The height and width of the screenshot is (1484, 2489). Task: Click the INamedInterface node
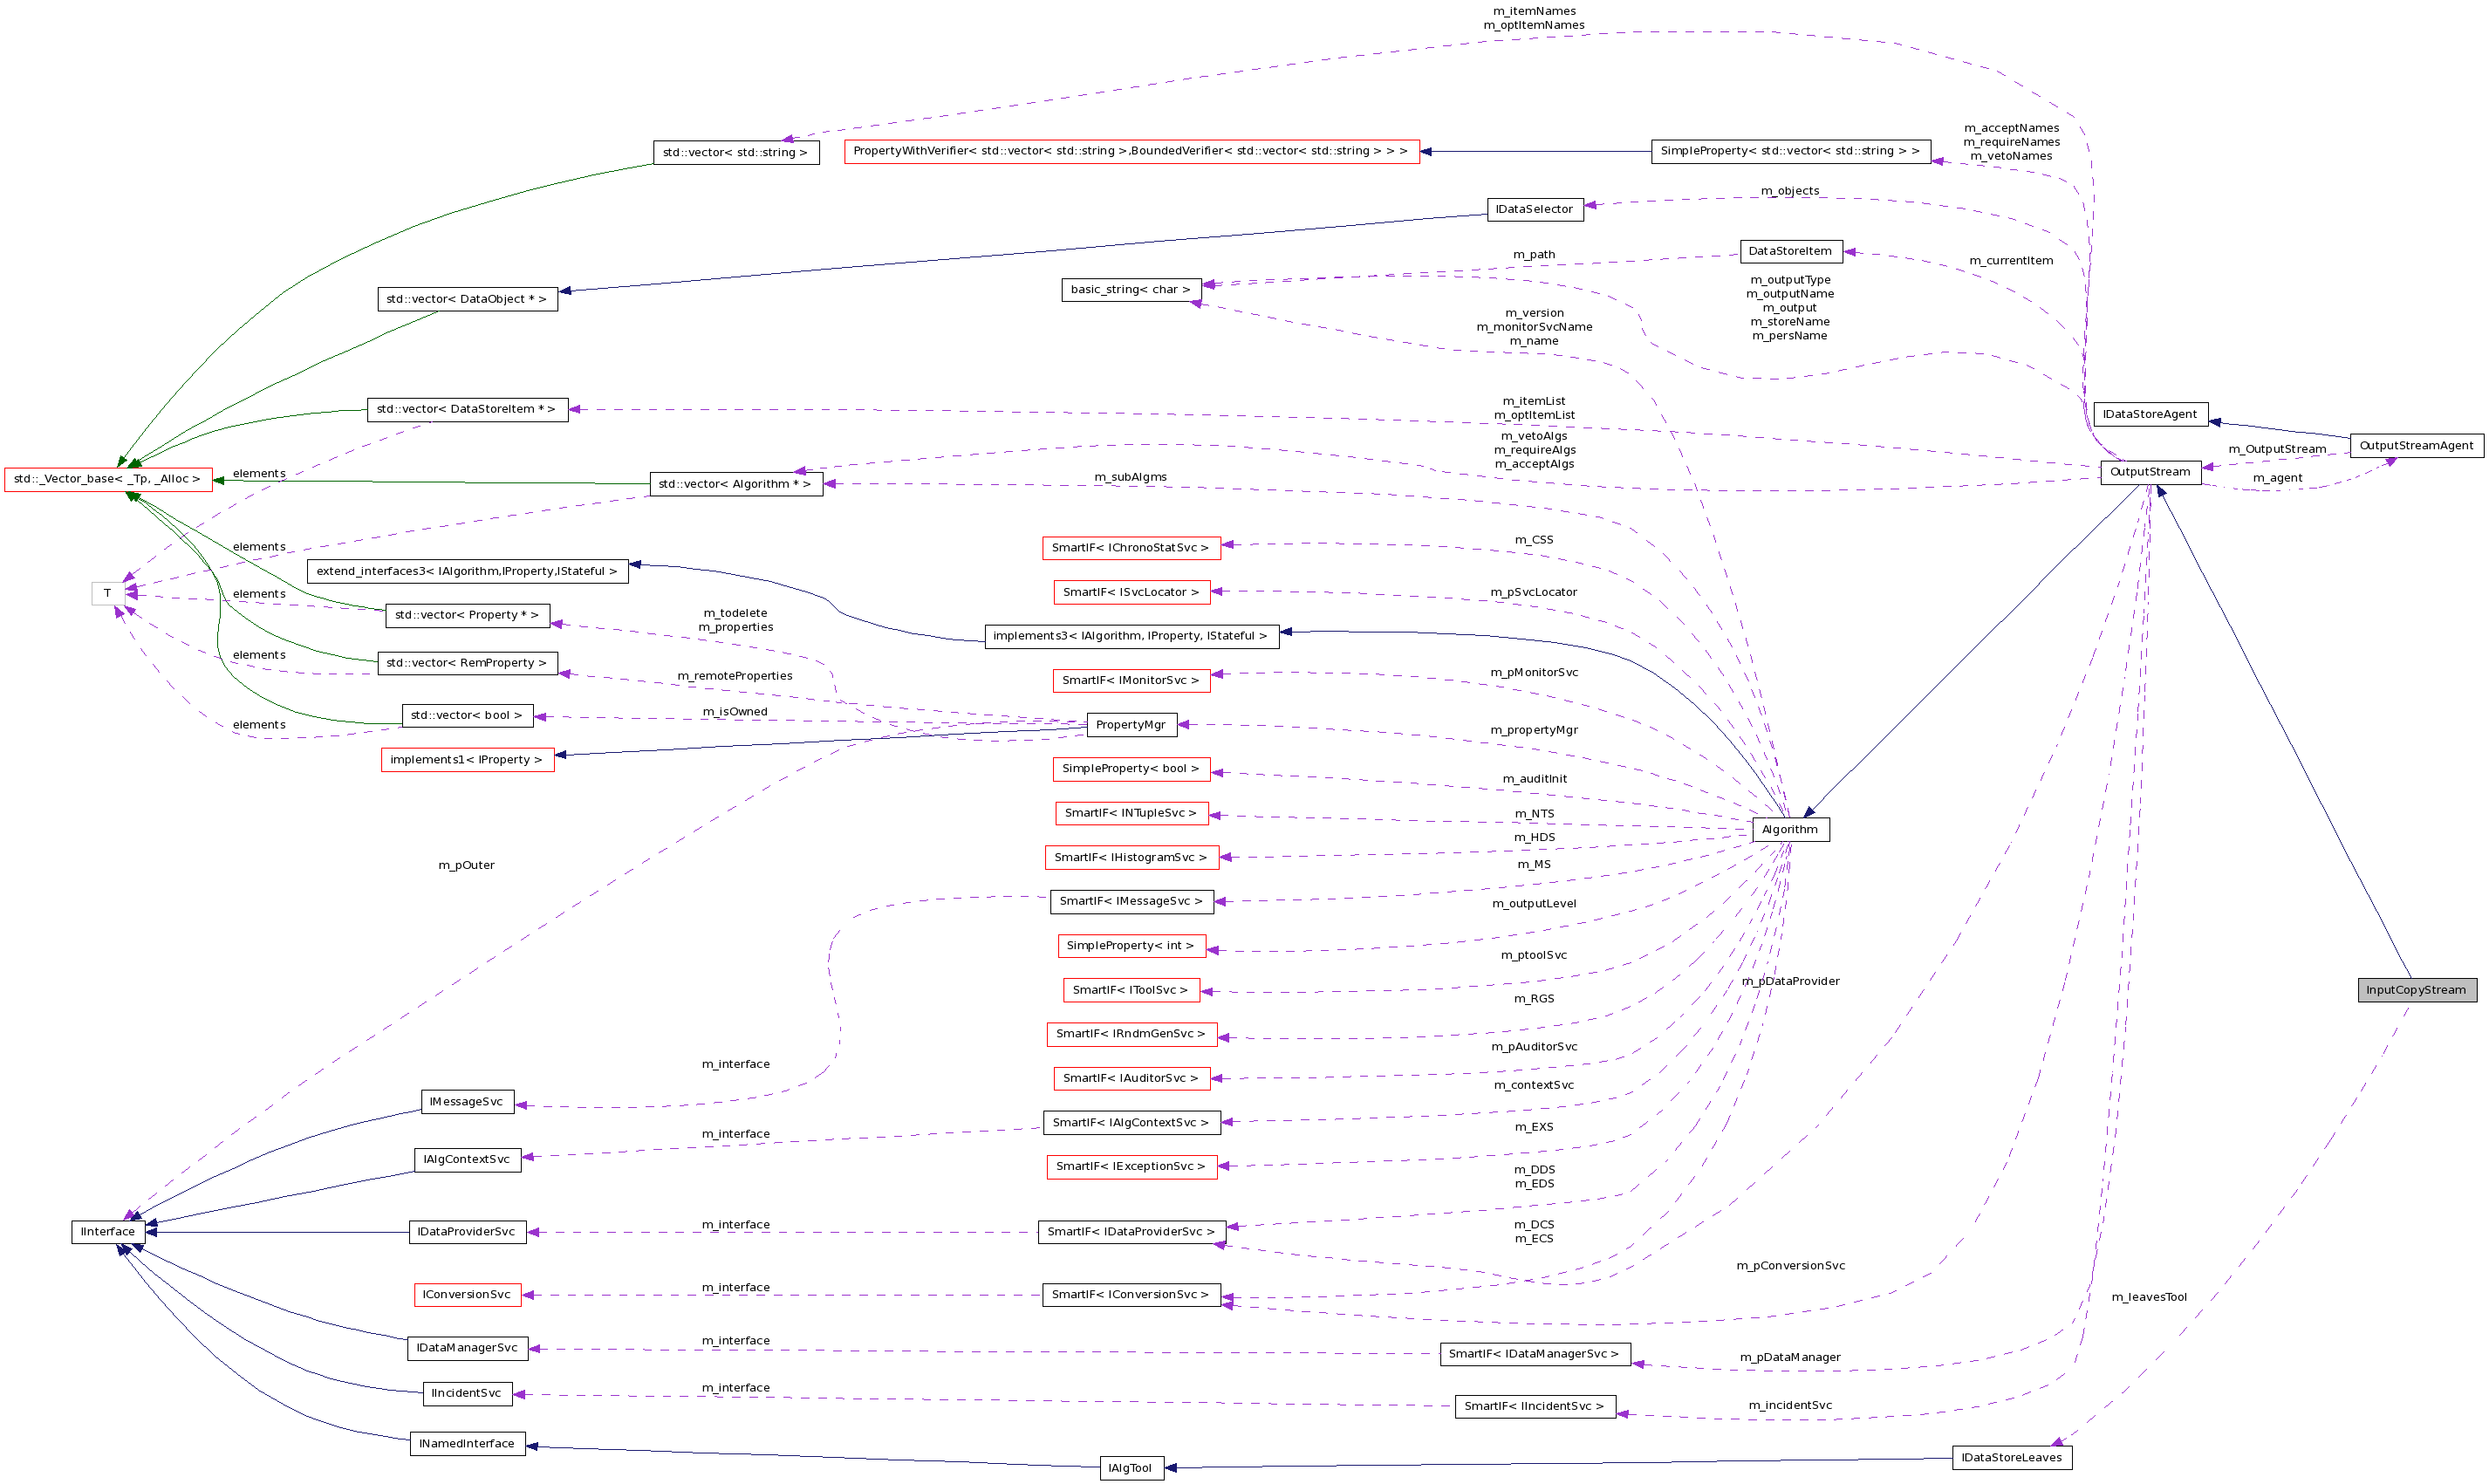click(467, 1443)
